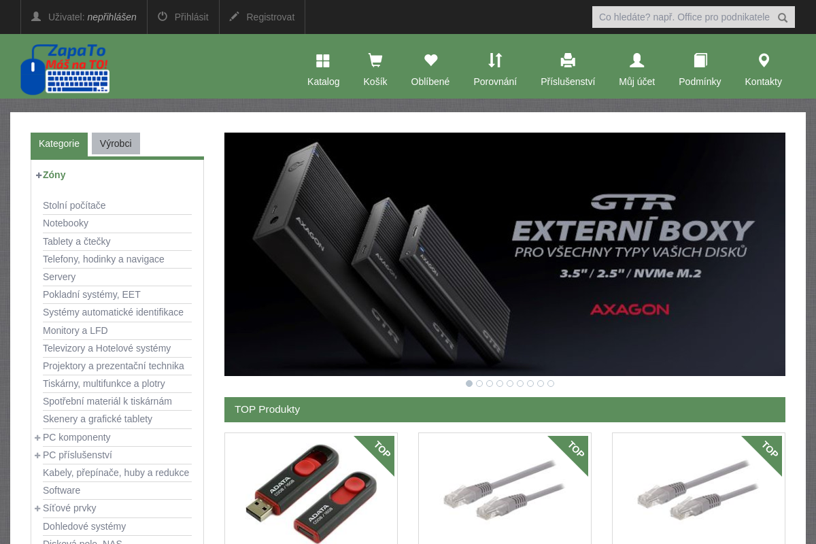Screen dimensions: 816x544
Task: Open the Košík shopping cart icon
Action: tap(375, 61)
